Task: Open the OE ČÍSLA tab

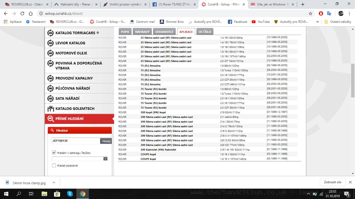Action: 205,32
